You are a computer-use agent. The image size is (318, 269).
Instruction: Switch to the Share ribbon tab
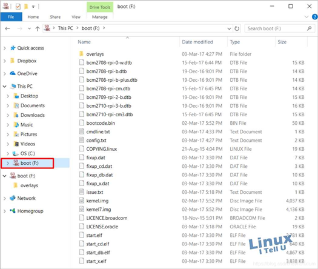(x=55, y=17)
